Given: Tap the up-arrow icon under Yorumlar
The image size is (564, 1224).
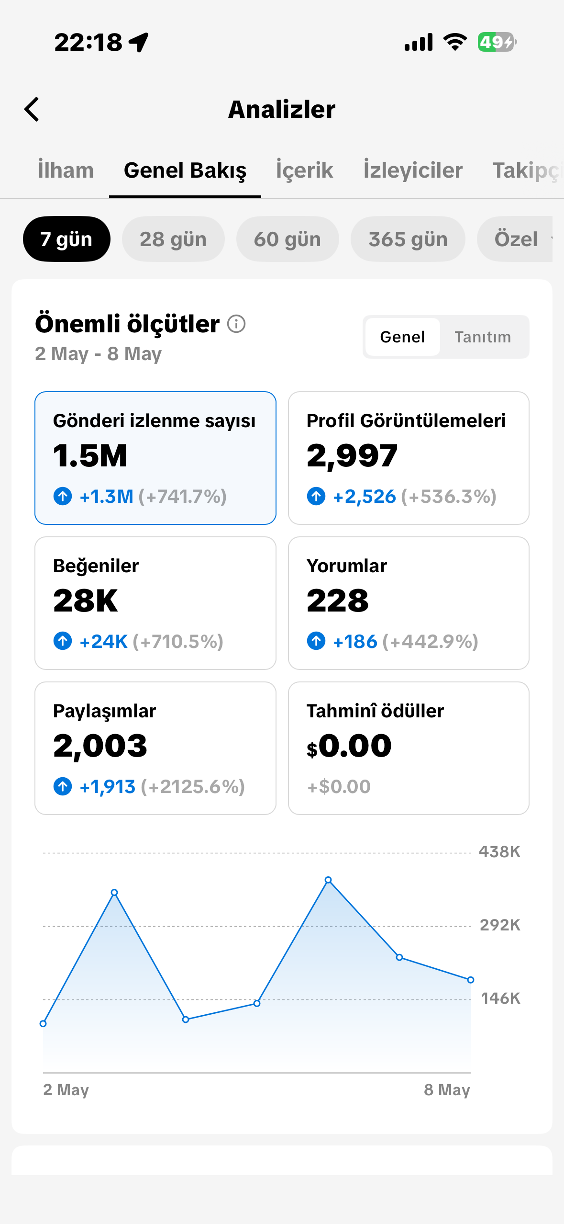Looking at the screenshot, I should (x=316, y=641).
